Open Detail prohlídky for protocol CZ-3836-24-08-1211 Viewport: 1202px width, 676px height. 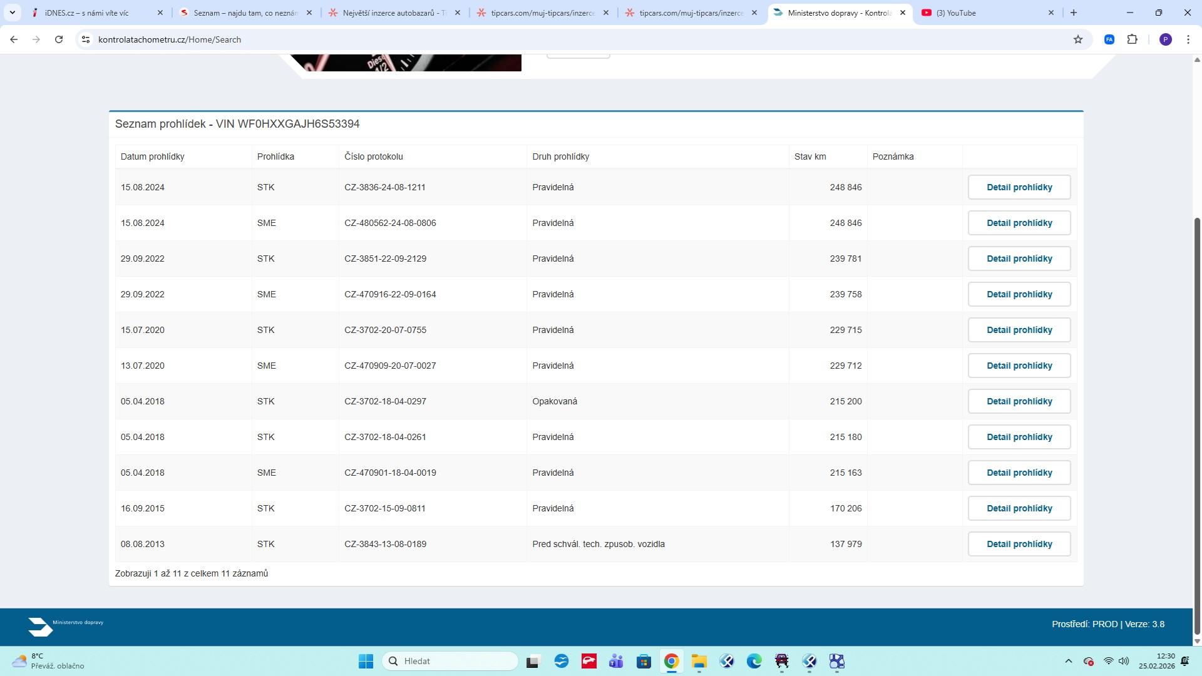coord(1019,187)
